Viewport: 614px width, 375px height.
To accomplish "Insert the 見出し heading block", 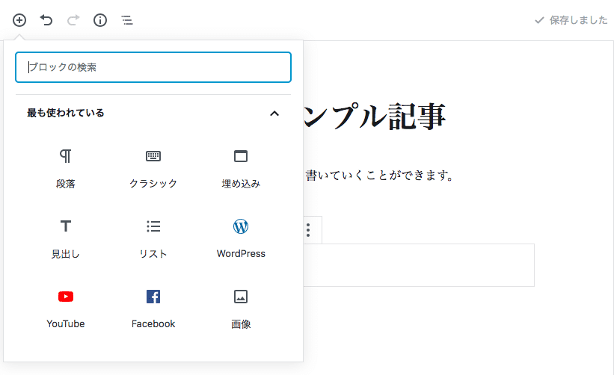I will tap(65, 239).
